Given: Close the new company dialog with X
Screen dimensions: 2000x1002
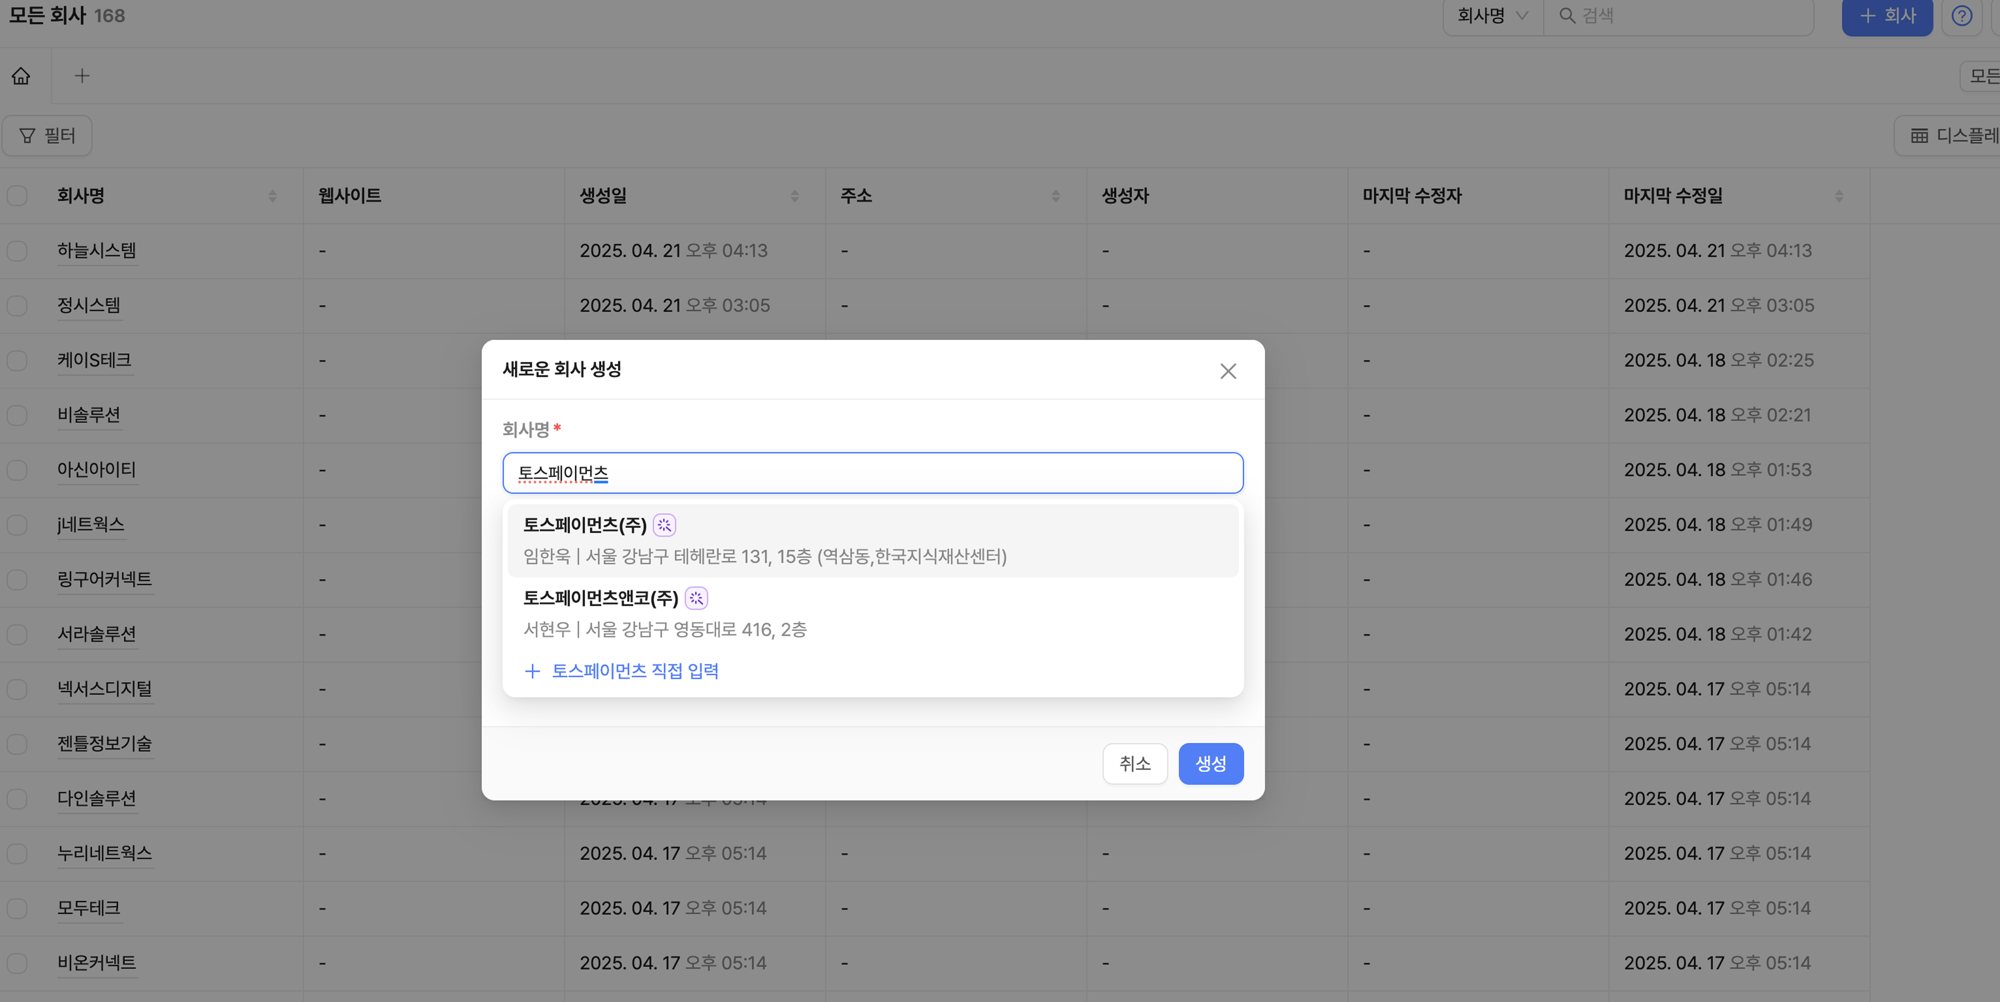Looking at the screenshot, I should pos(1228,371).
